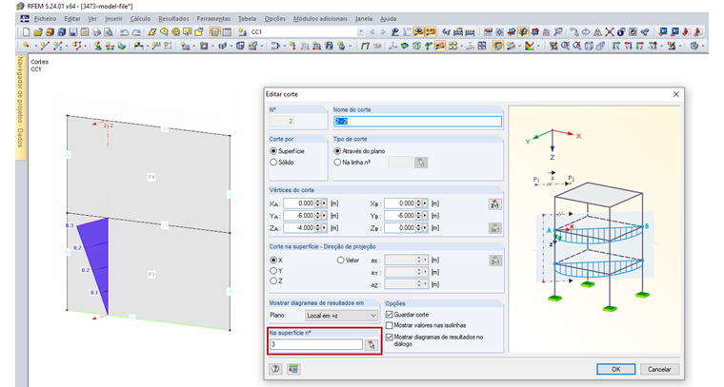This screenshot has height=387, width=724.
Task: Click the help icon at dialog bottom-left
Action: tap(274, 368)
